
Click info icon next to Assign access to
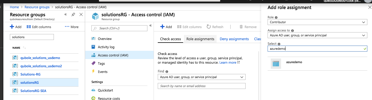[x=292, y=30]
